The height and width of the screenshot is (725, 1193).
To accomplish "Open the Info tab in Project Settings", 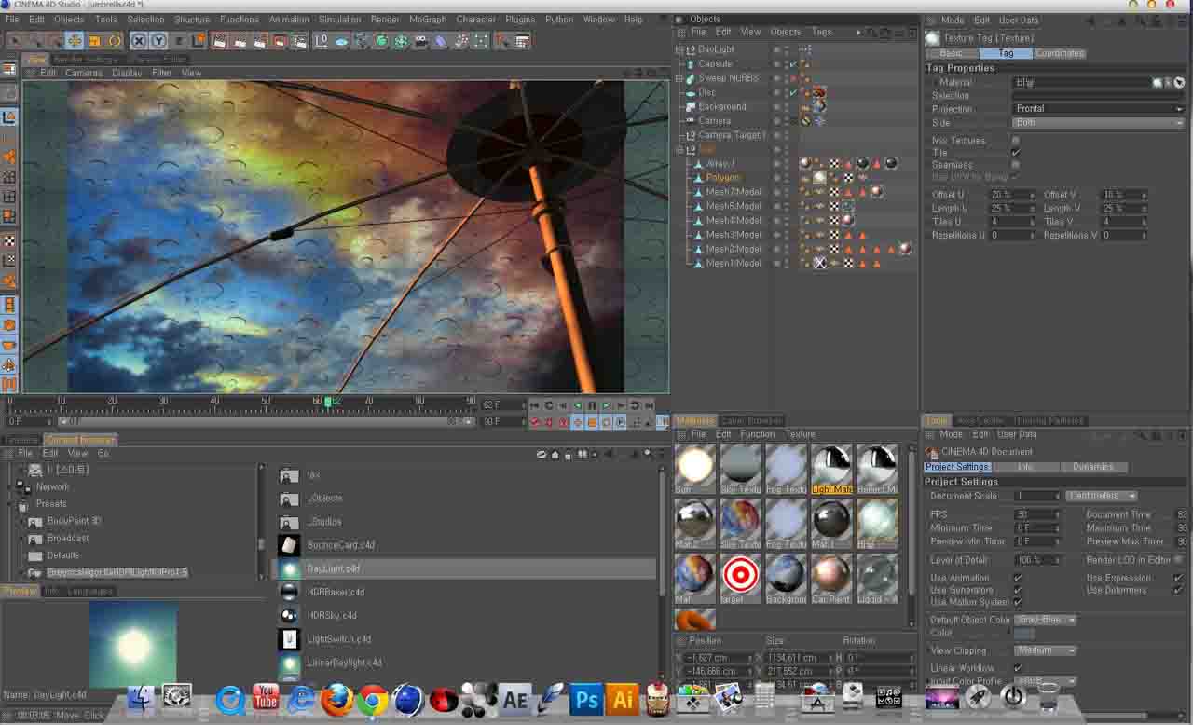I will pos(1025,467).
